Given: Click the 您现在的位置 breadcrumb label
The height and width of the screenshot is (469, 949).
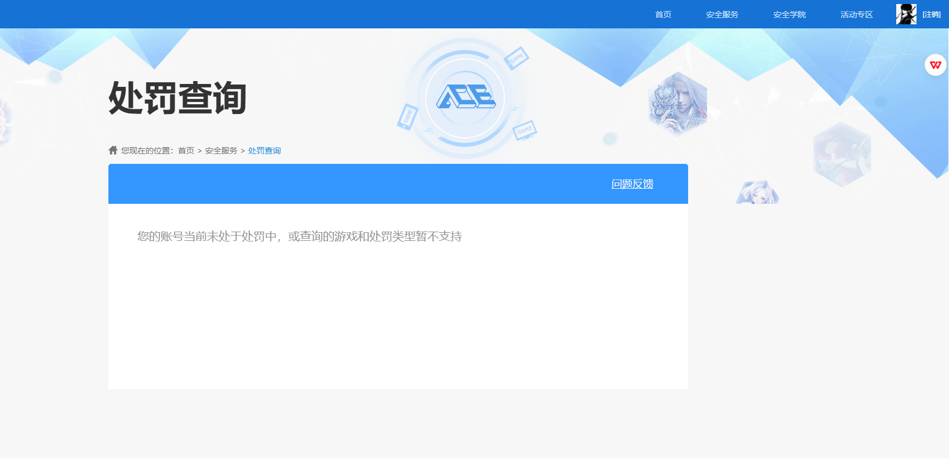Looking at the screenshot, I should pos(147,151).
